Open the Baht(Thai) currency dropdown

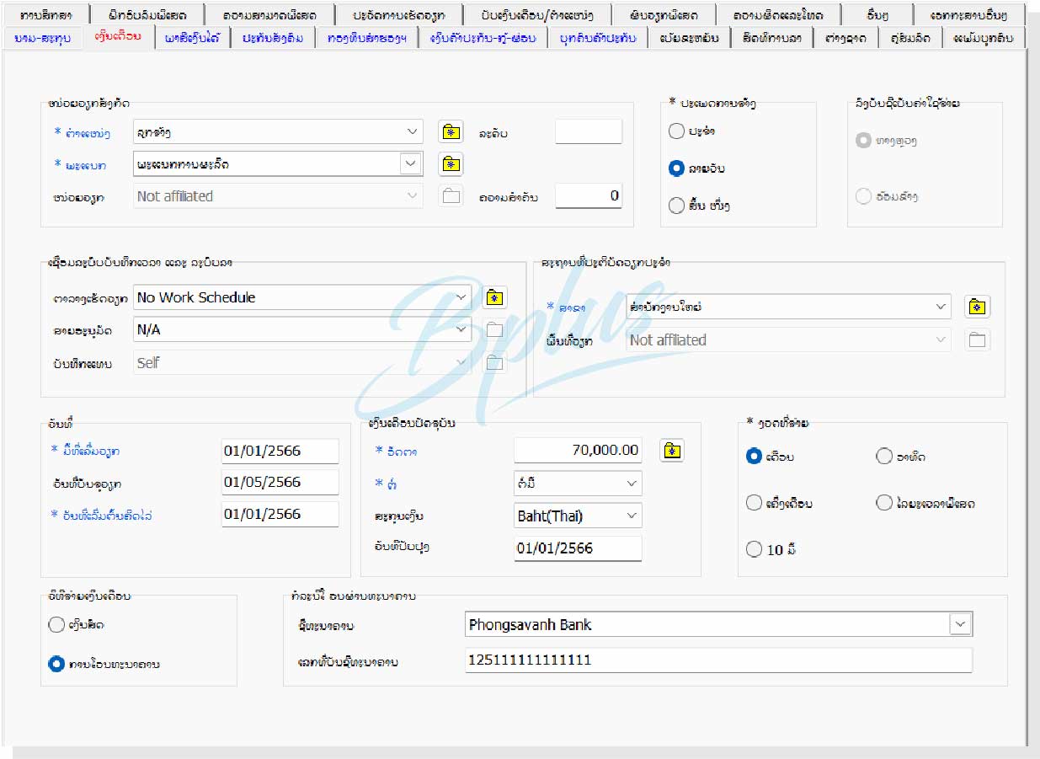point(631,516)
